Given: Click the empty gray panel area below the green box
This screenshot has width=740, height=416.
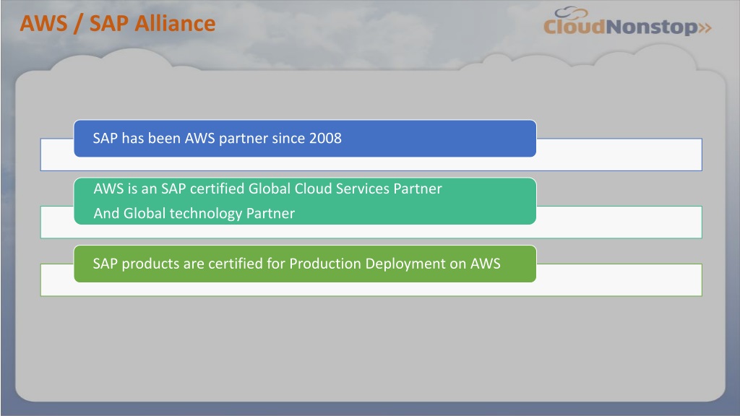Looking at the screenshot, I should click(370, 349).
